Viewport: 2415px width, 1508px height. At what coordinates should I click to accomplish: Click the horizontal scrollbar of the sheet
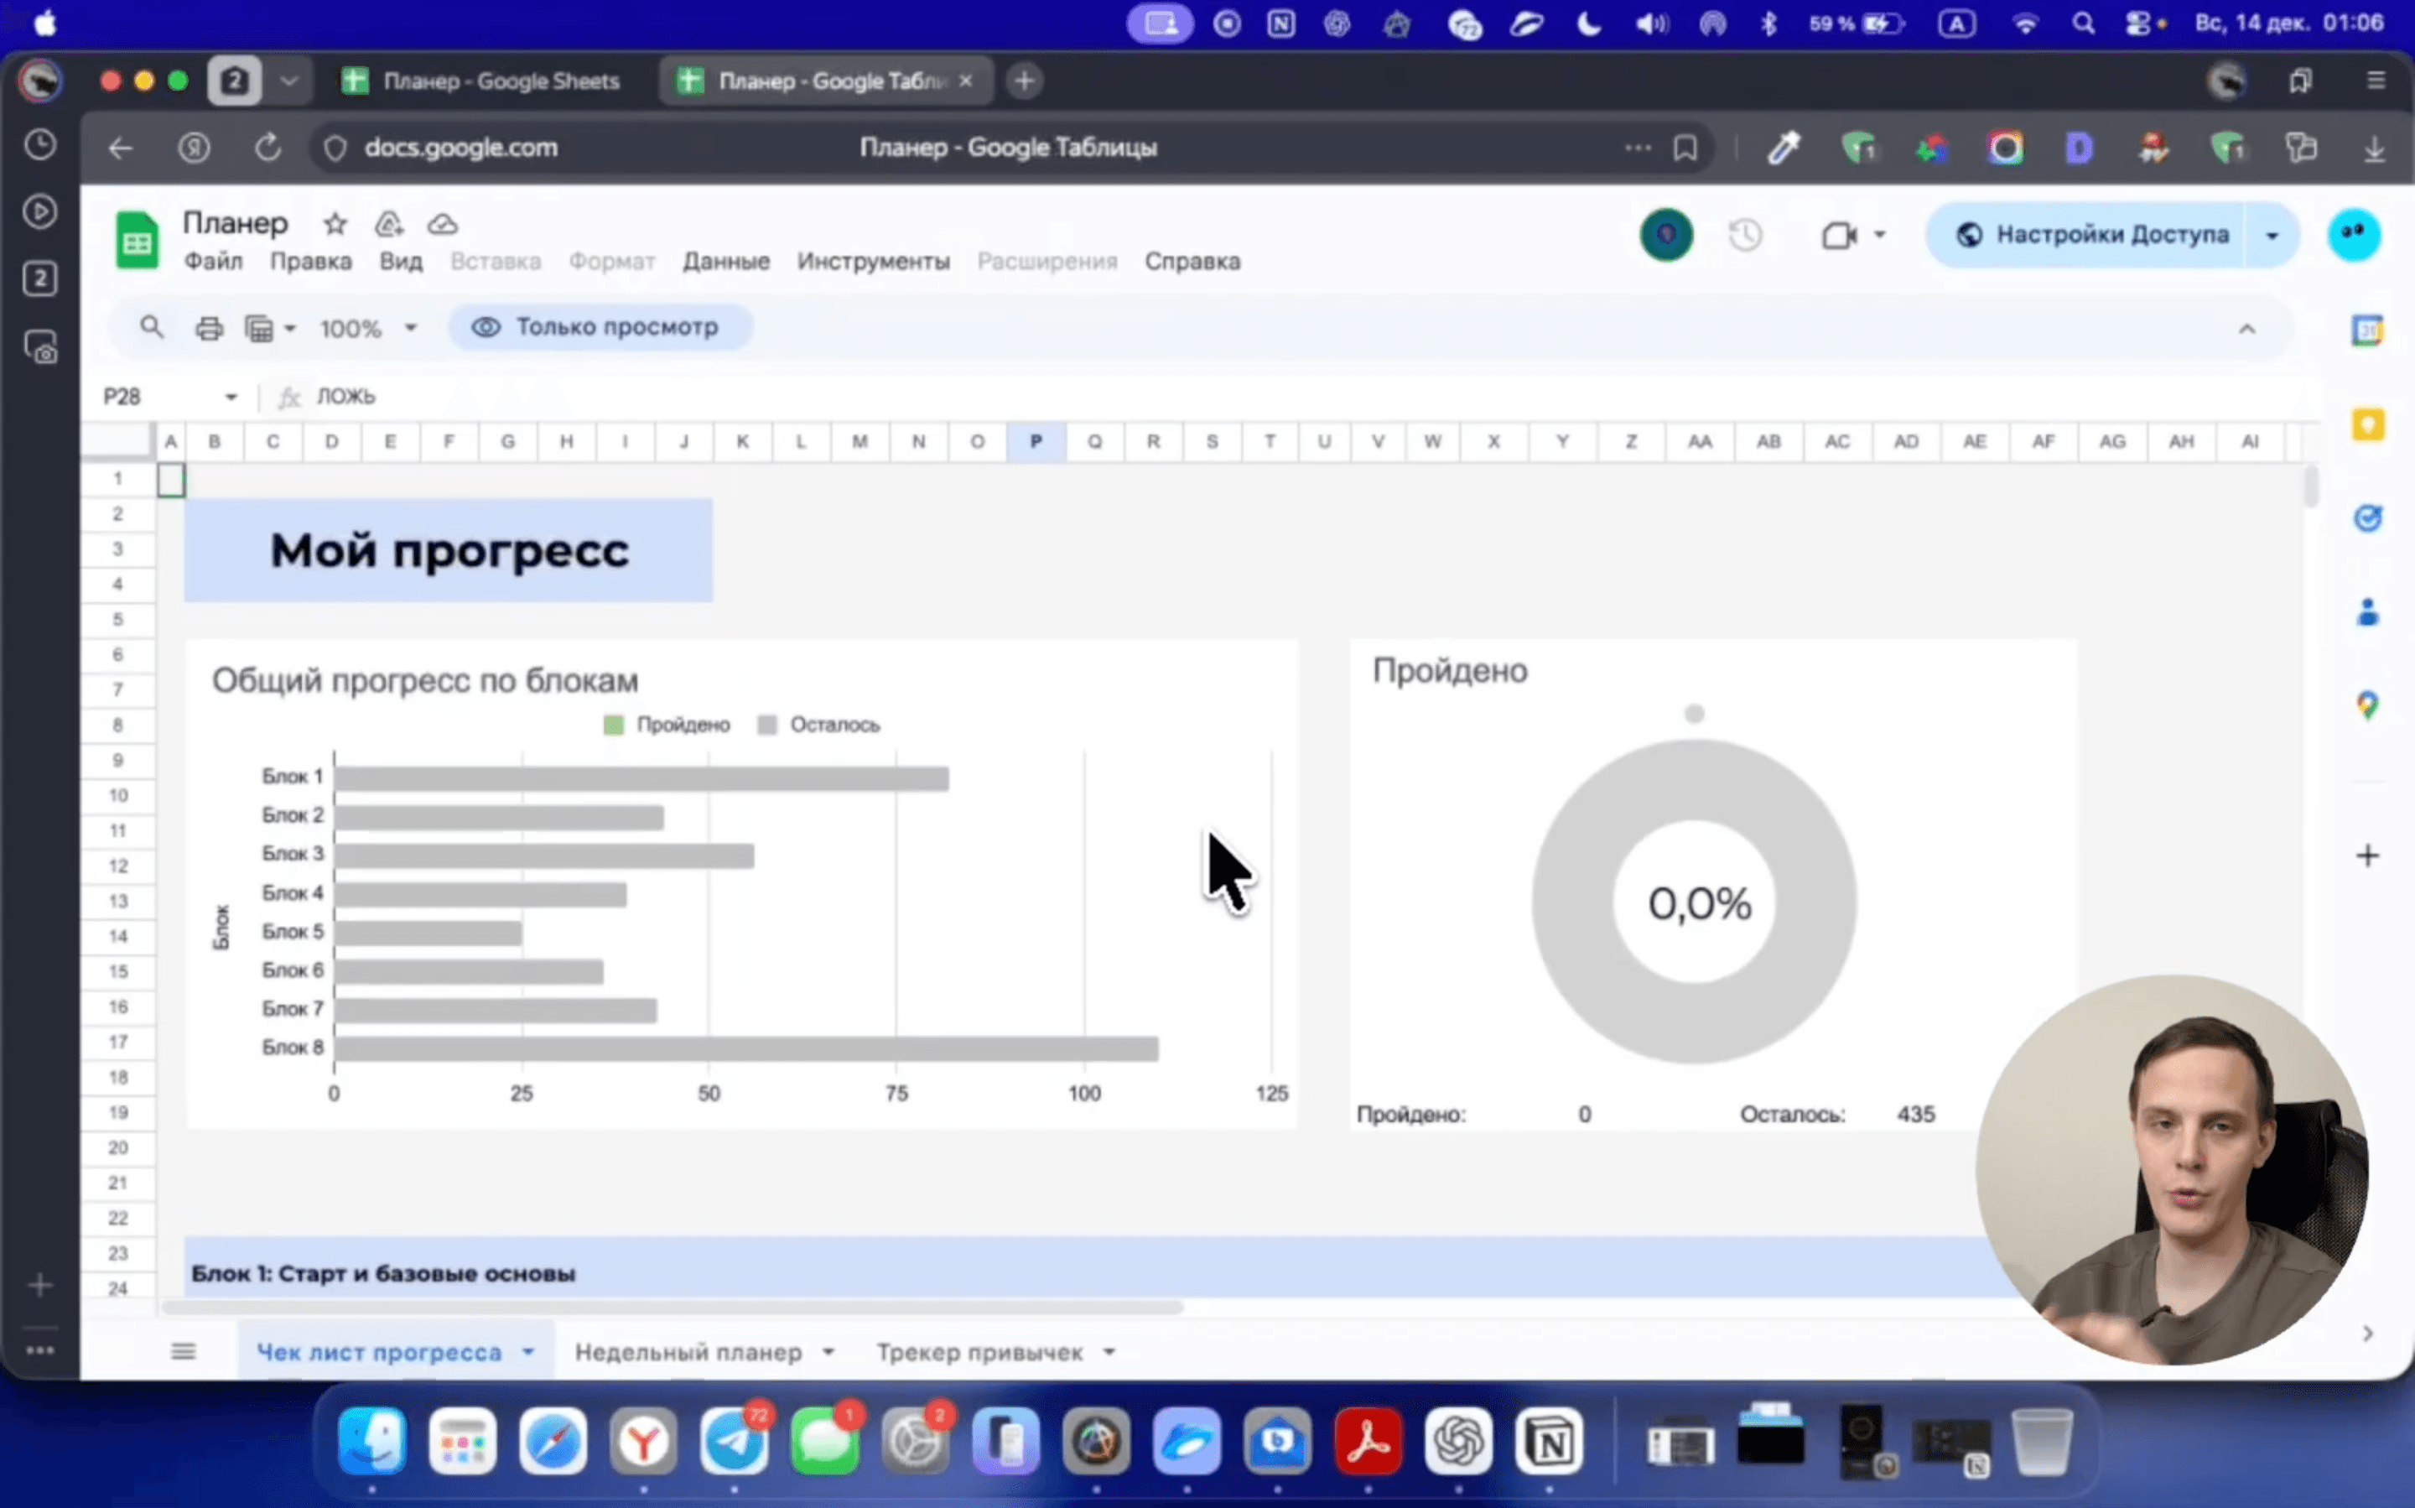673,1307
